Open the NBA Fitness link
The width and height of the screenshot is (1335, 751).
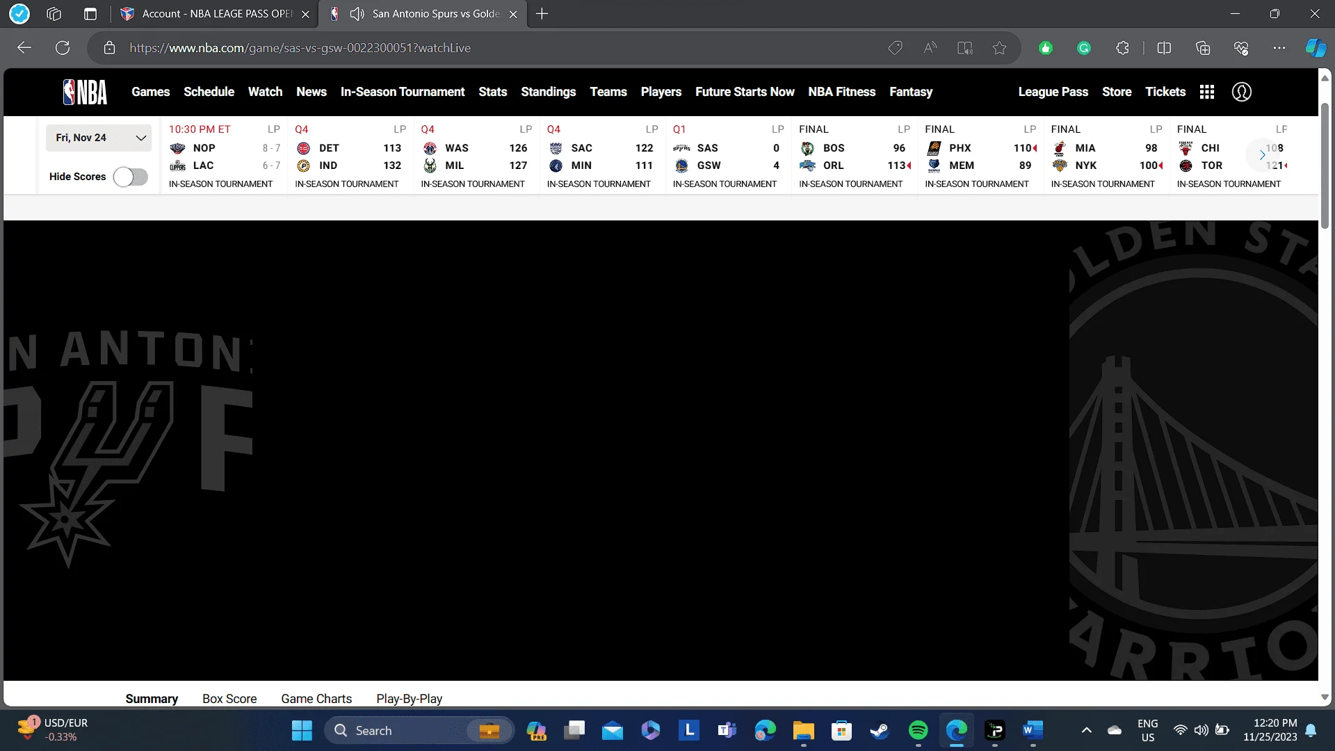pyautogui.click(x=841, y=92)
